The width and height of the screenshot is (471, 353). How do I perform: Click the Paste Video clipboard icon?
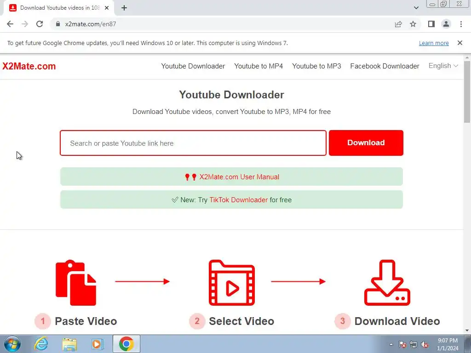pos(76,283)
